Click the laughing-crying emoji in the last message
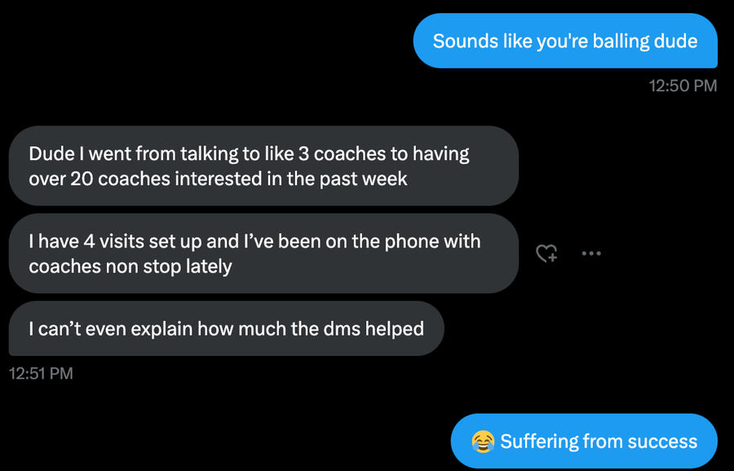 (483, 442)
